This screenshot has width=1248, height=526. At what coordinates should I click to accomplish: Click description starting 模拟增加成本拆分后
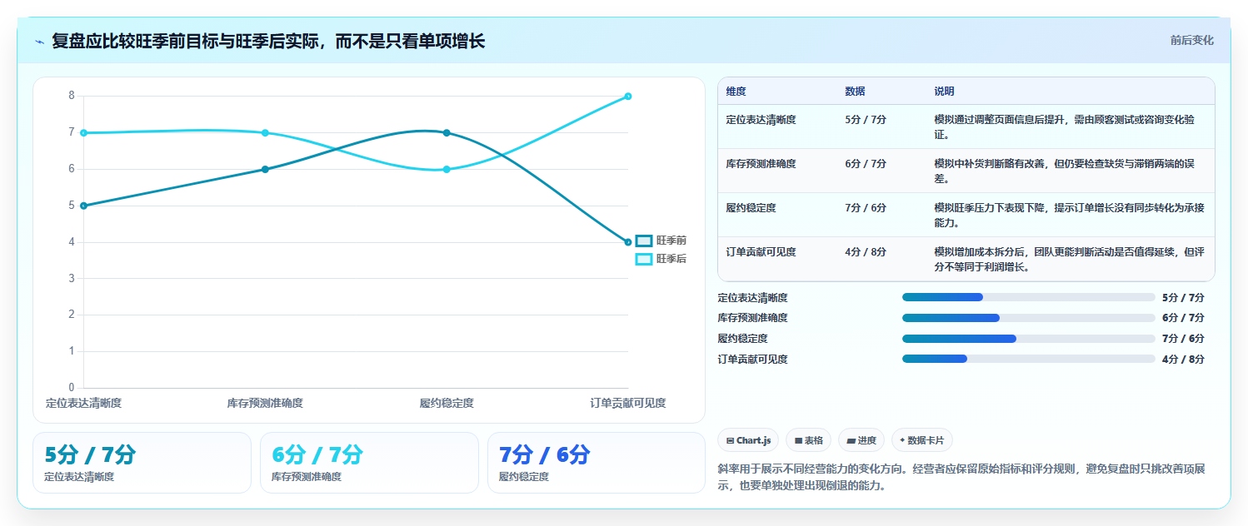[x=1069, y=259]
